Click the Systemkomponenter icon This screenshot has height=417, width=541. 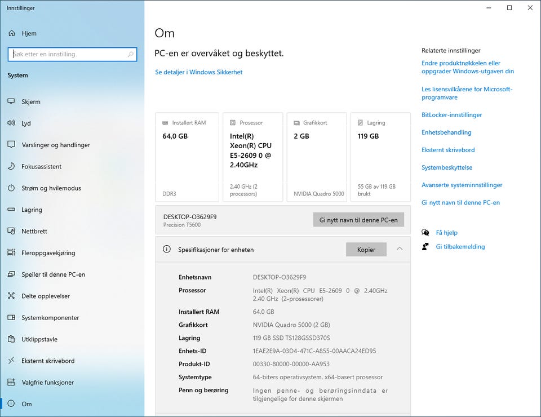11,317
